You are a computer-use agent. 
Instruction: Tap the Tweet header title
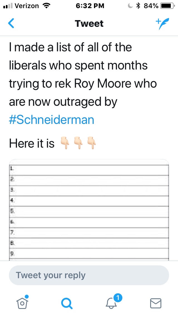pos(89,24)
